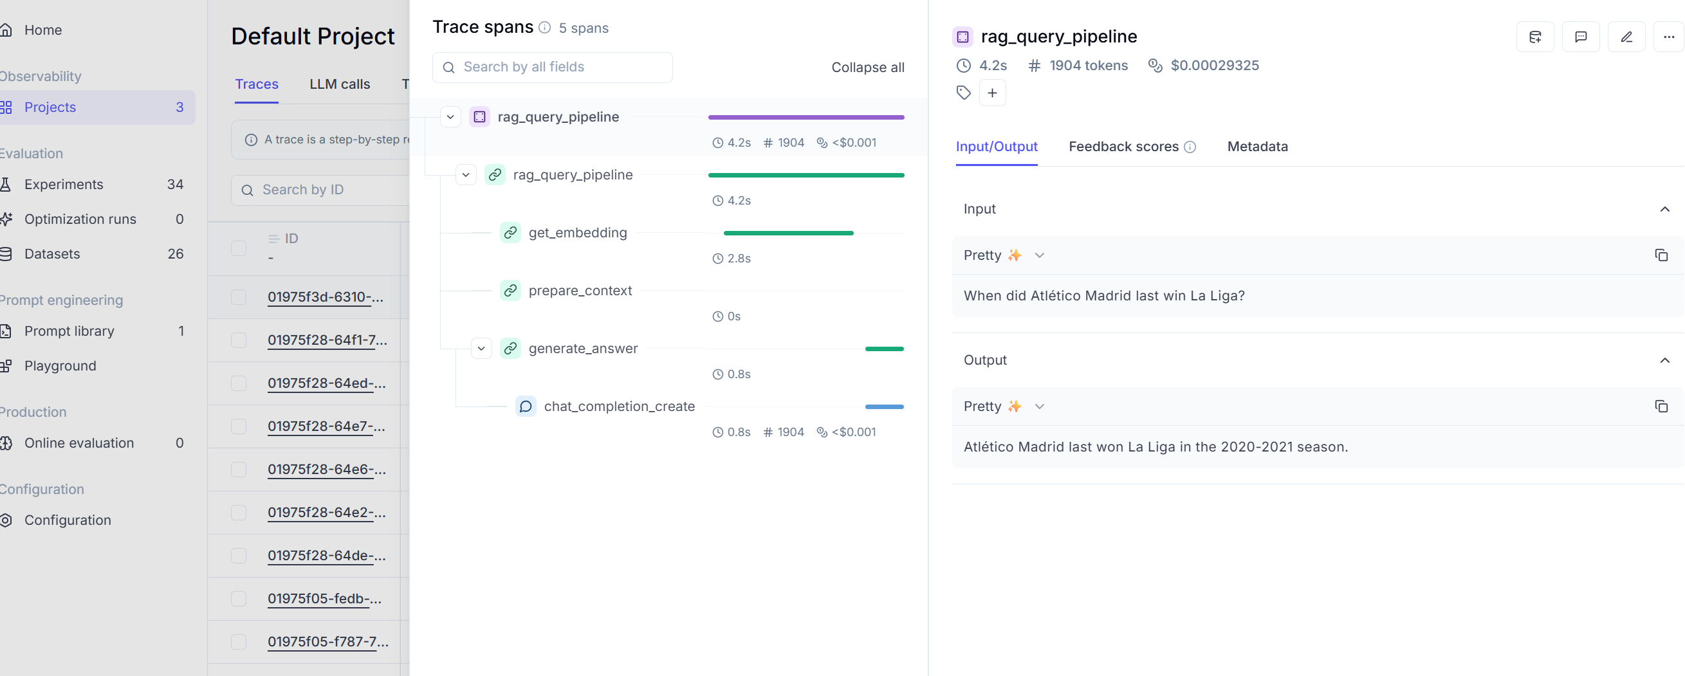Collapse the nested rag_query_pipeline span chevron
This screenshot has width=1685, height=676.
tap(466, 174)
